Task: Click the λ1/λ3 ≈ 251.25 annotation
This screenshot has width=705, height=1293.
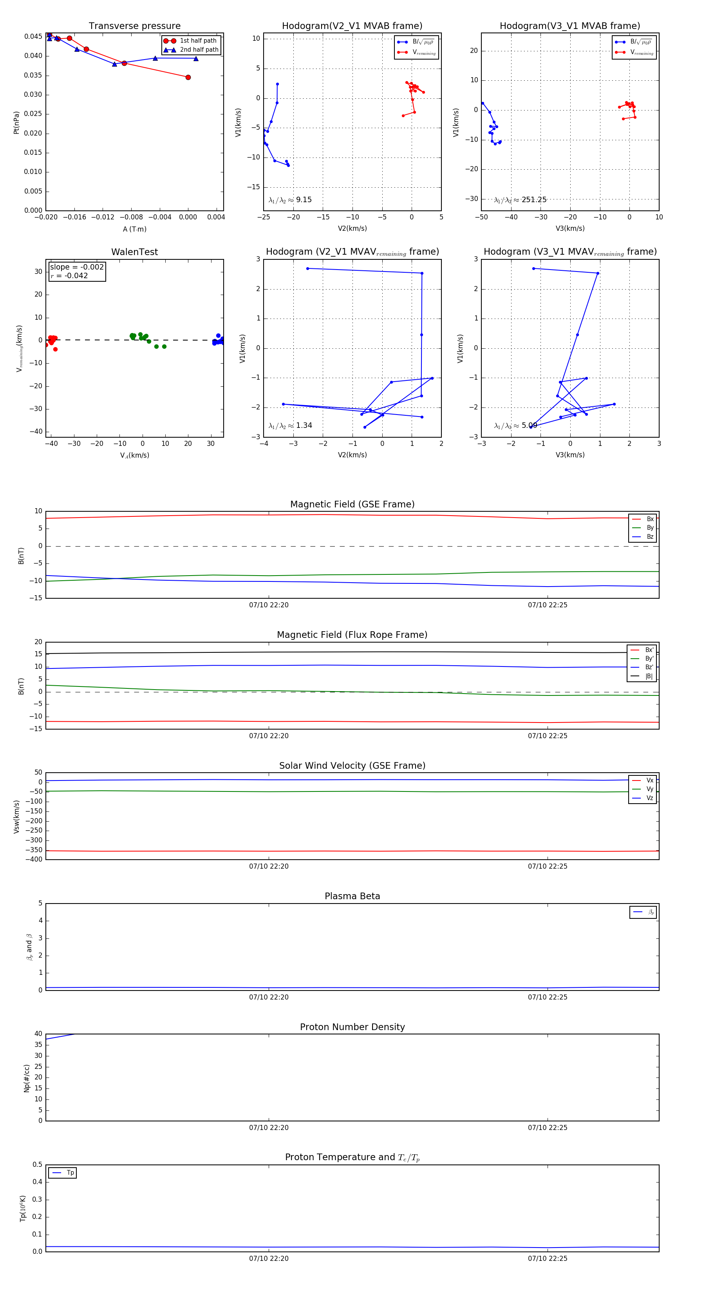Action: tap(520, 200)
